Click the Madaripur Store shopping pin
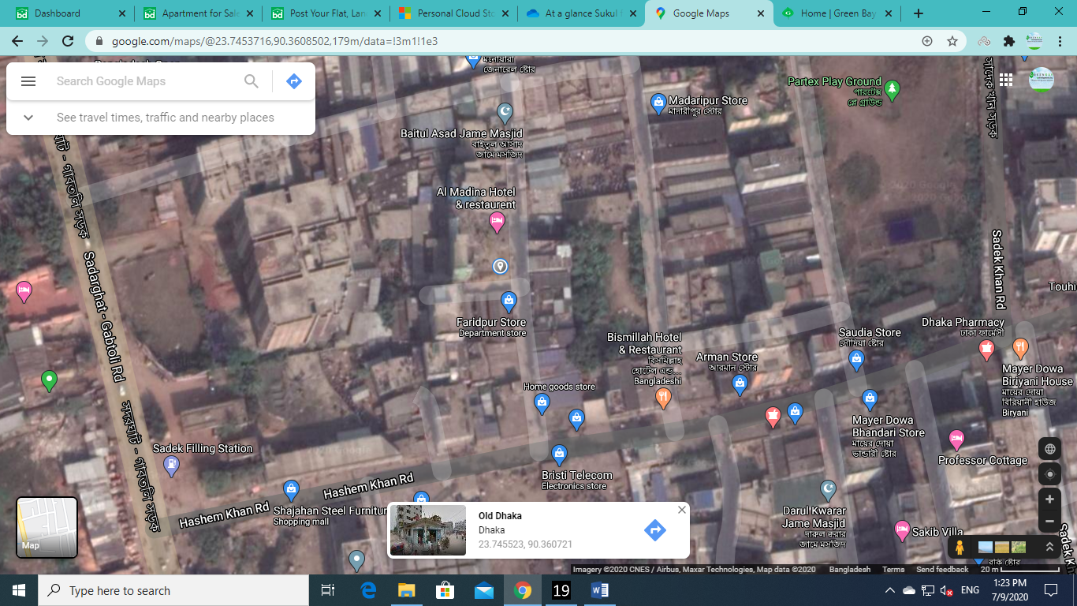1077x606 pixels. click(x=658, y=103)
